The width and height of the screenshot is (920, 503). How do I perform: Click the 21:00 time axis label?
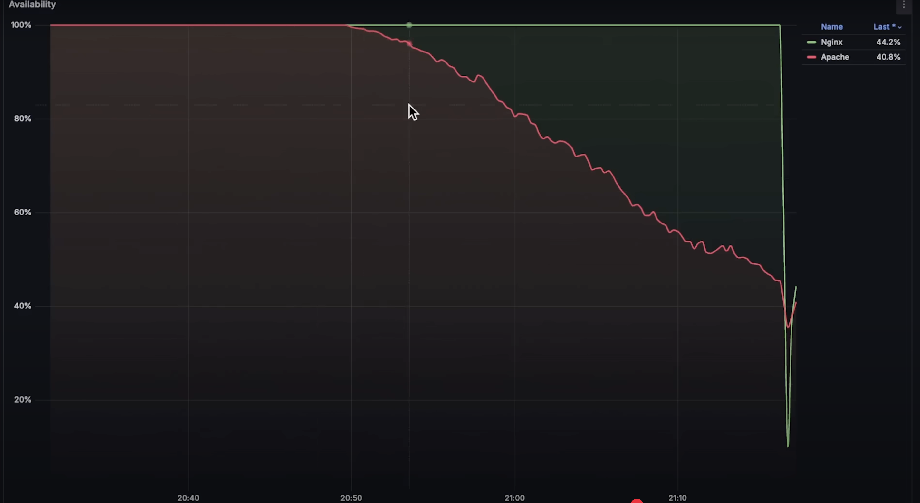click(514, 498)
